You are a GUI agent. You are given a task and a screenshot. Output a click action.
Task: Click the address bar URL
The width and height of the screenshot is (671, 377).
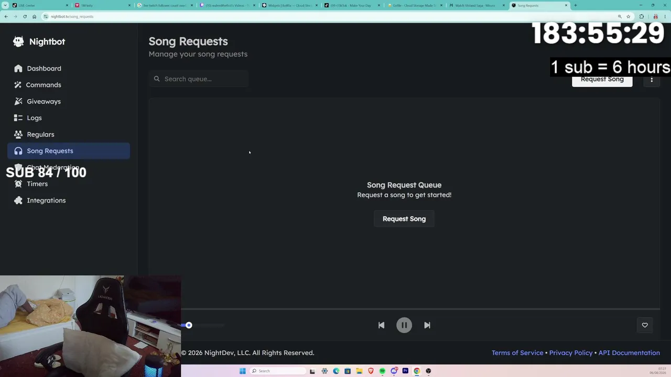point(72,17)
